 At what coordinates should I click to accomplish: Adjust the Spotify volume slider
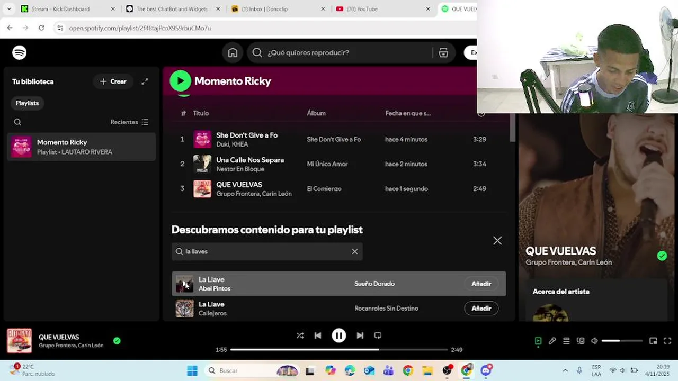point(622,341)
